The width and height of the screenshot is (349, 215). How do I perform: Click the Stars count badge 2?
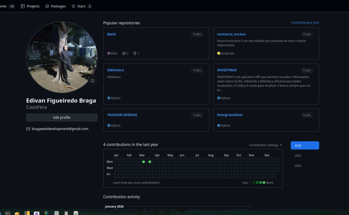(90, 6)
